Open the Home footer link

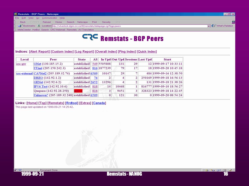click(x=32, y=103)
